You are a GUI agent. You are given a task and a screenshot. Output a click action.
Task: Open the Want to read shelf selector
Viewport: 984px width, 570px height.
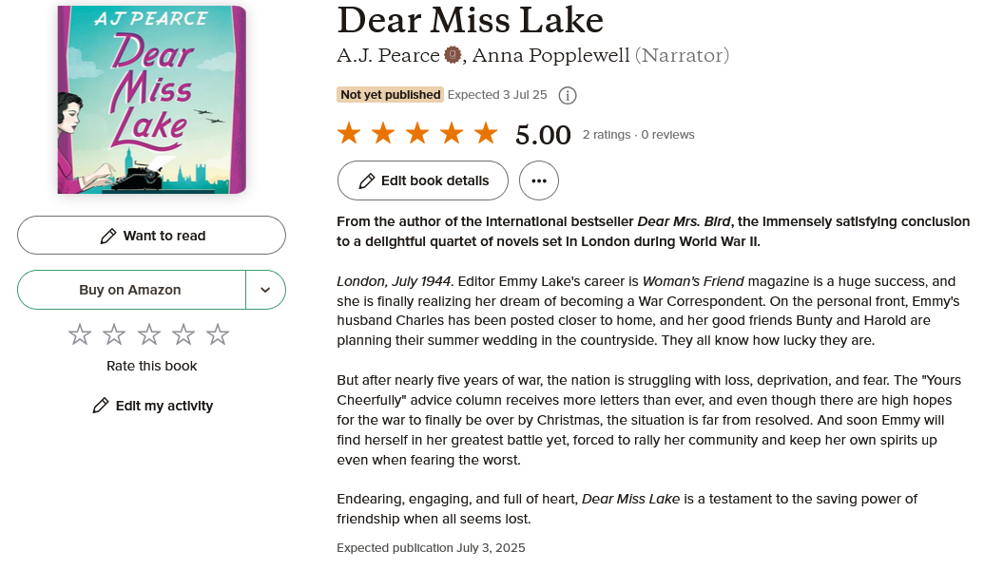coord(151,236)
